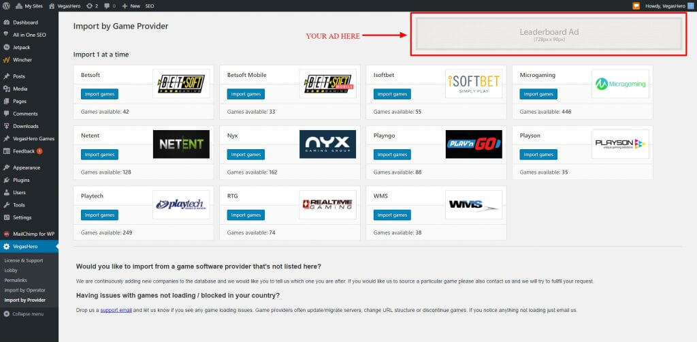Click 'Games available: 446' text

click(545, 112)
